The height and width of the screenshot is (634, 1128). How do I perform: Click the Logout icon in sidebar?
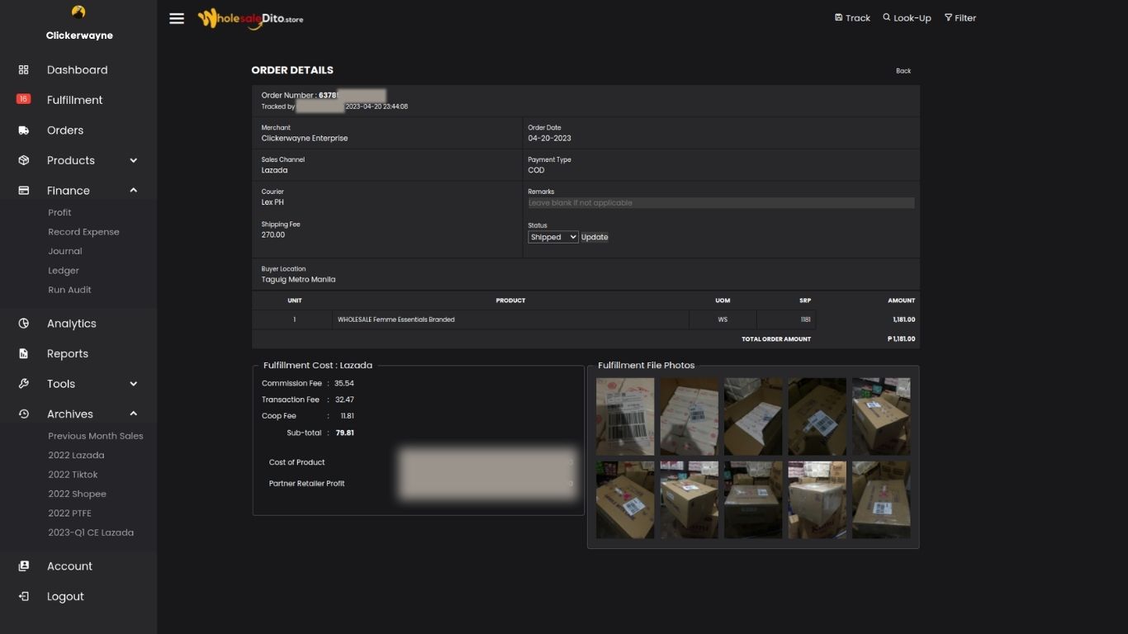(x=23, y=596)
